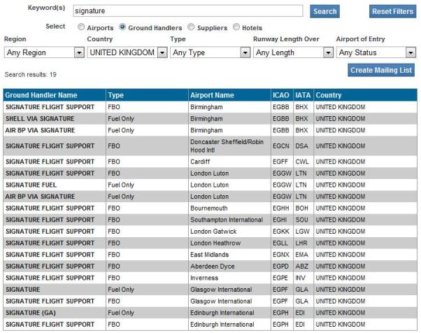
Task: Open SIGNATURE FLIGHT SUPPORT in London Heathrow row
Action: point(50,243)
